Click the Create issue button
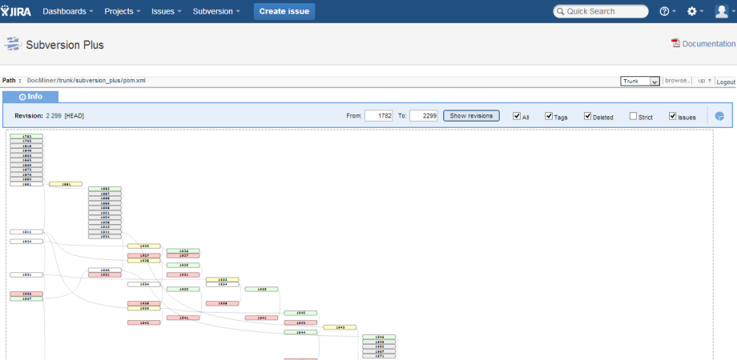The width and height of the screenshot is (737, 360). click(284, 11)
